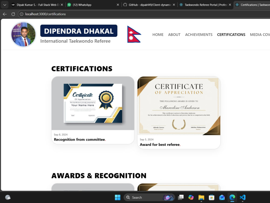View site information icon in address bar

point(22,14)
